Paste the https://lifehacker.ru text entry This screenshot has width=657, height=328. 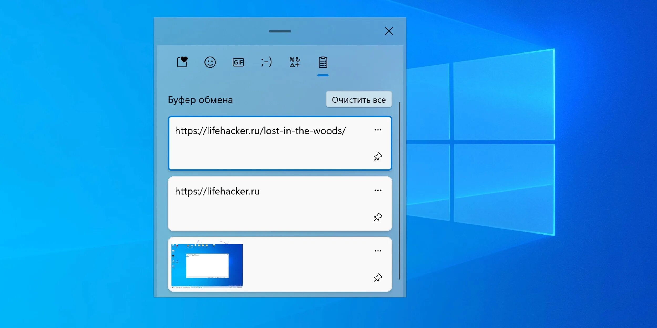pos(217,191)
